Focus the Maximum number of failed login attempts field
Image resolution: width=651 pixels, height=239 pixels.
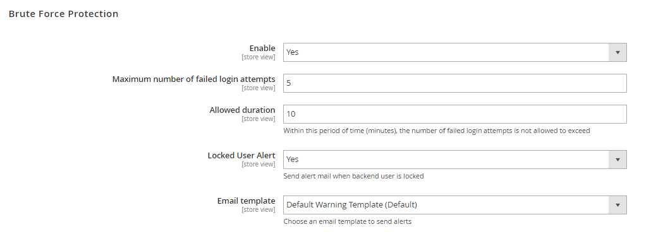point(454,83)
